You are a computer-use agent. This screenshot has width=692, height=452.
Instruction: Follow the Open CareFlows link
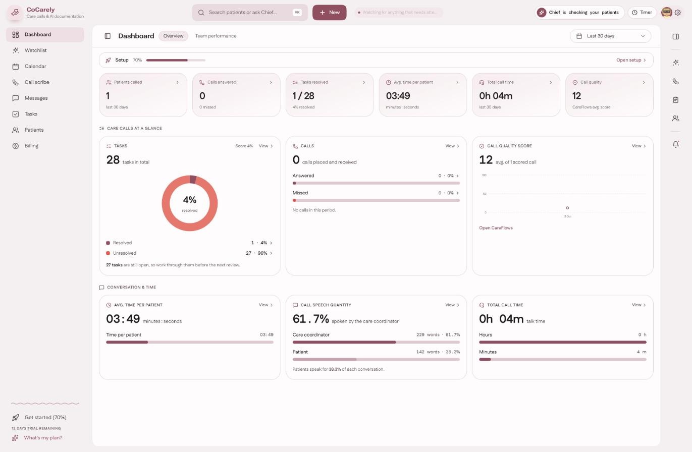496,228
